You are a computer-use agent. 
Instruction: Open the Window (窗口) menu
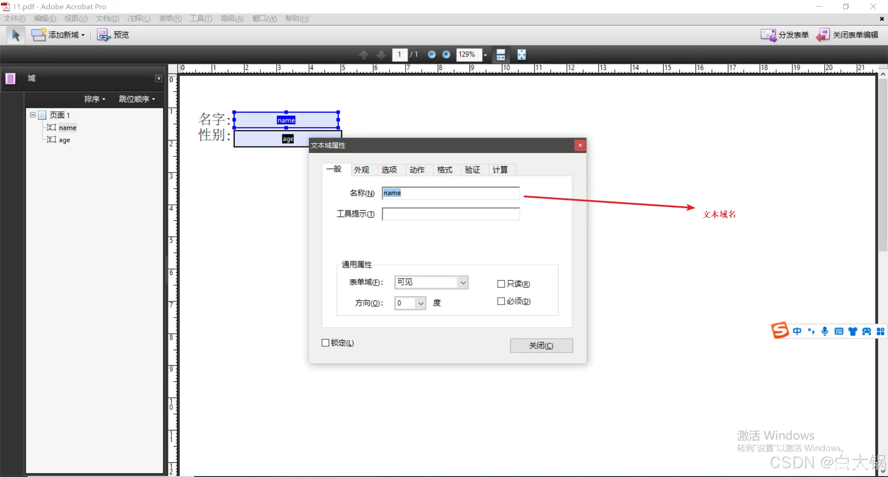[265, 18]
